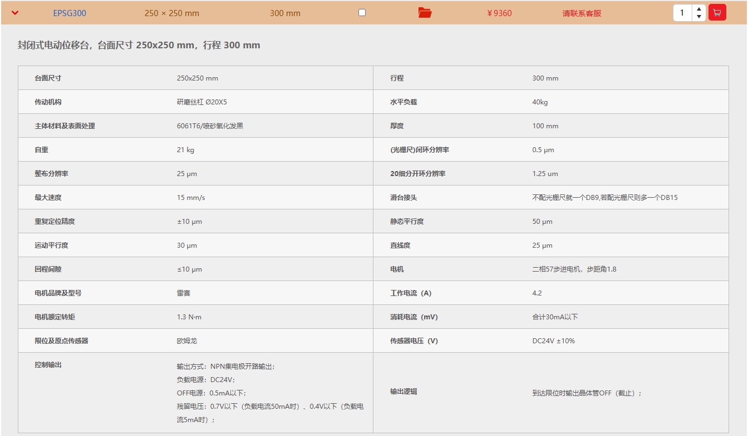Collapse the EPSG300 product details row
Screen dimensions: 748x436
pyautogui.click(x=15, y=13)
